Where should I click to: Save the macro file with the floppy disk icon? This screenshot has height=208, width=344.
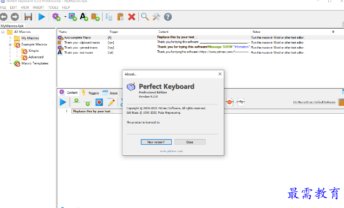tap(28, 17)
